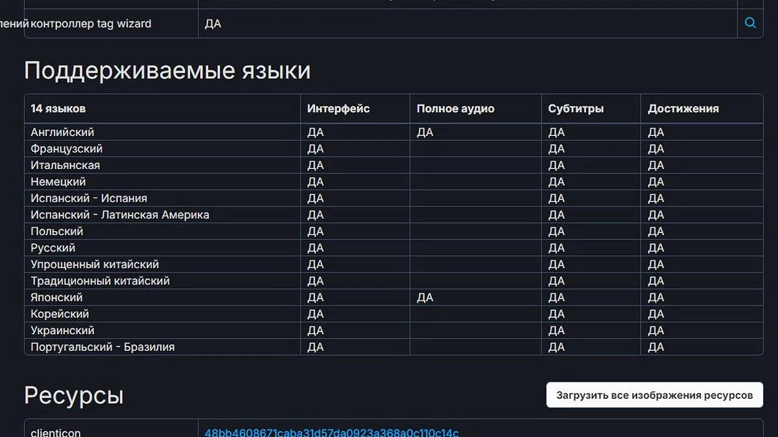Select the 'Русский' language row

pos(394,248)
